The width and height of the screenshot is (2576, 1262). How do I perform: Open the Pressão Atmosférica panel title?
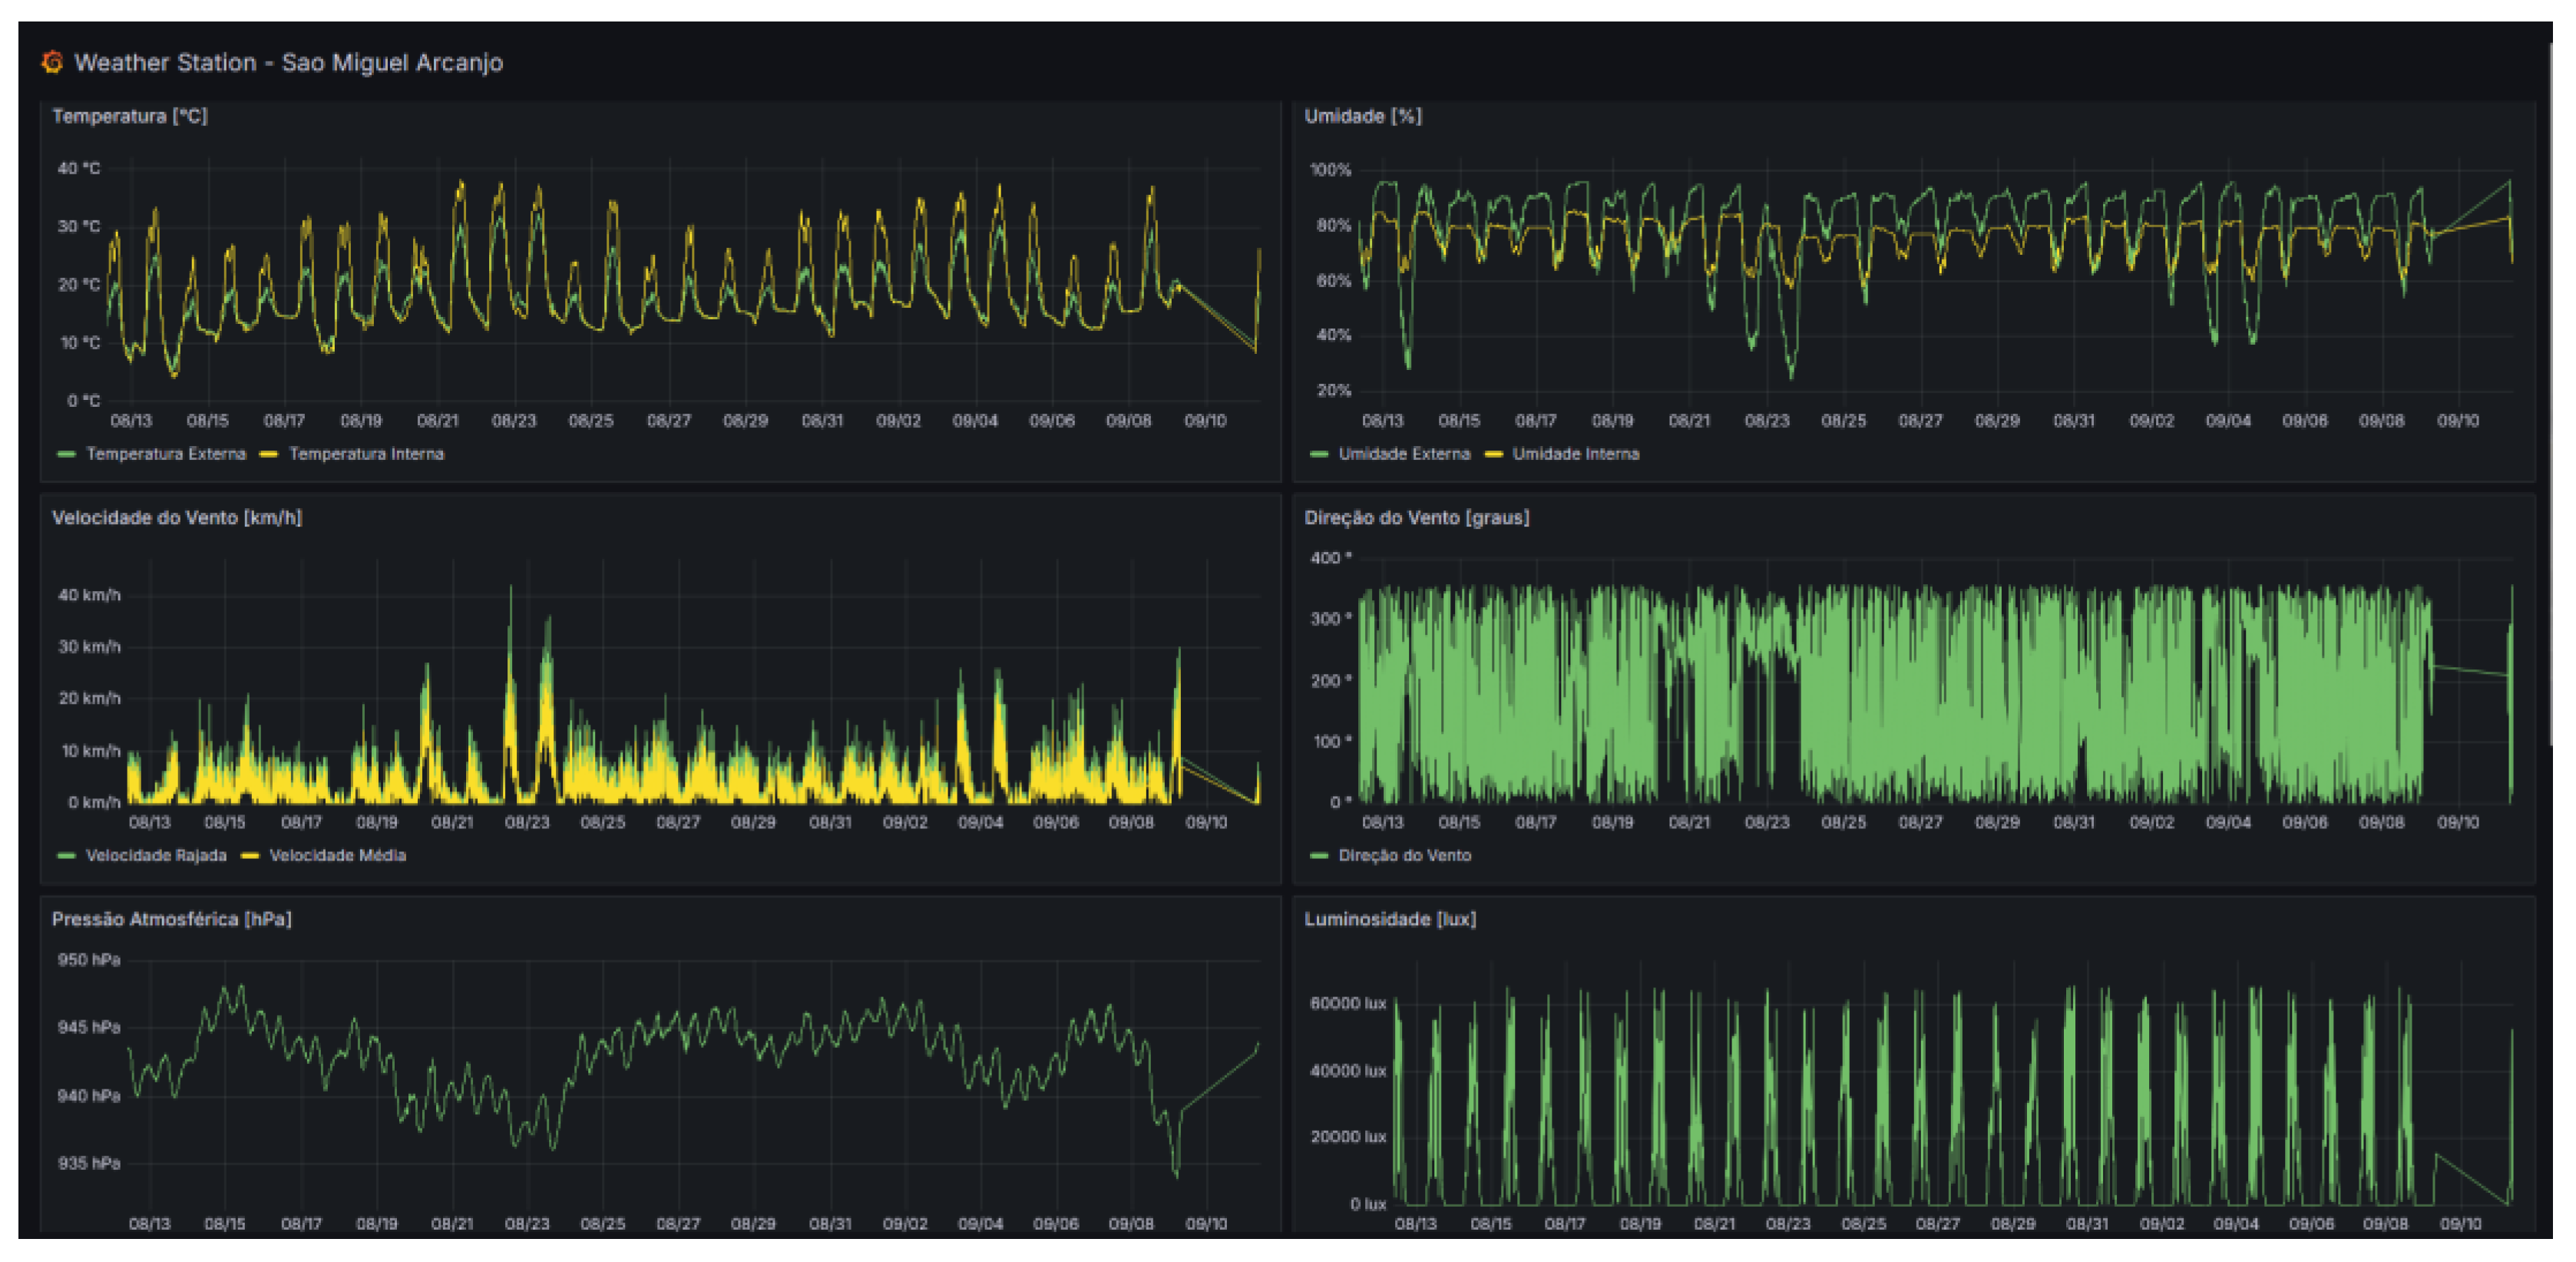[172, 919]
